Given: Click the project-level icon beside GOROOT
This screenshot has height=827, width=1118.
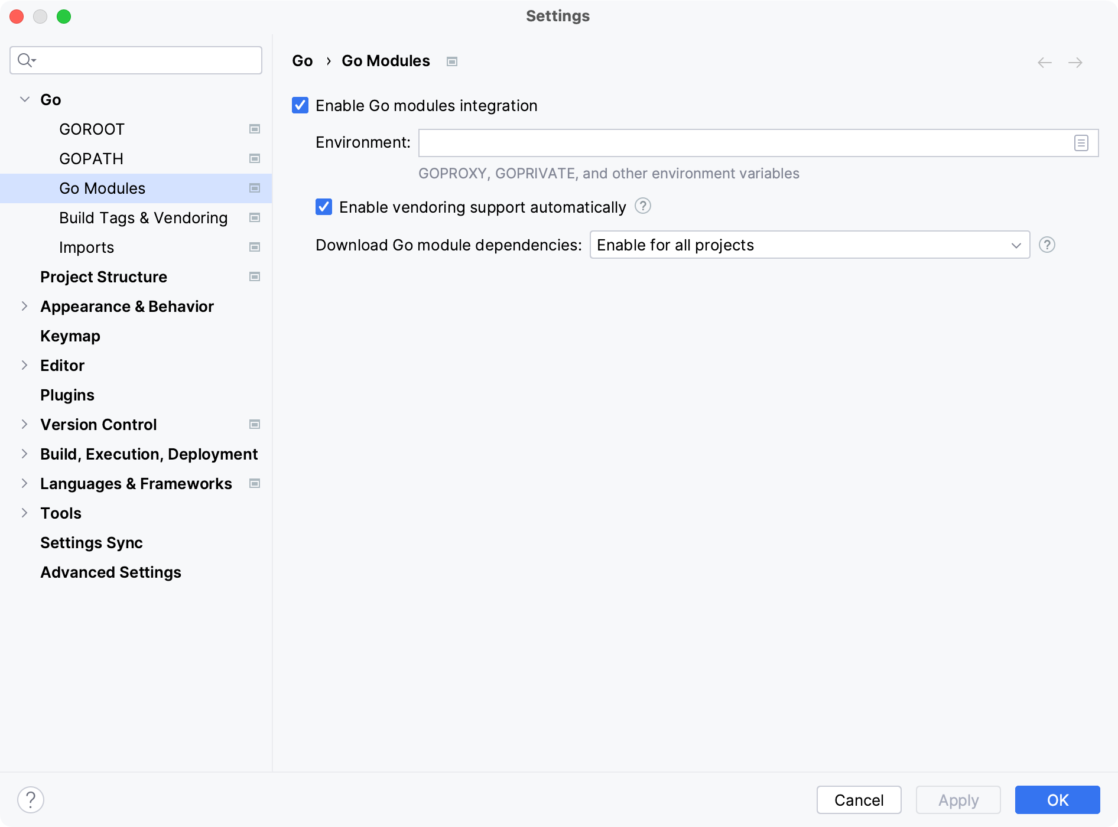Looking at the screenshot, I should (255, 129).
